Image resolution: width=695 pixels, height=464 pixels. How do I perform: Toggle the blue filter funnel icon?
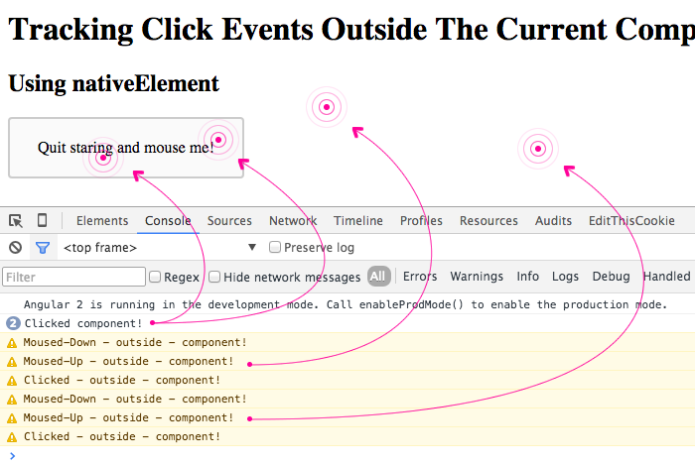pyautogui.click(x=43, y=248)
